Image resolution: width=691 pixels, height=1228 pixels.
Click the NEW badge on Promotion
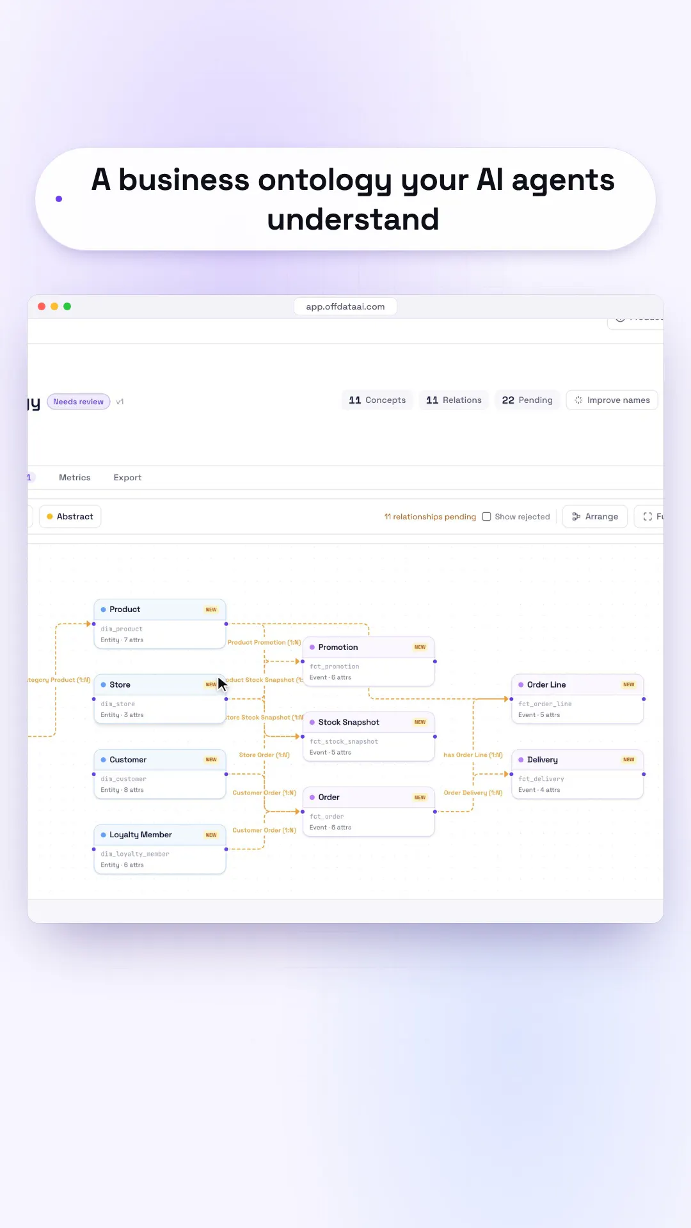point(420,647)
